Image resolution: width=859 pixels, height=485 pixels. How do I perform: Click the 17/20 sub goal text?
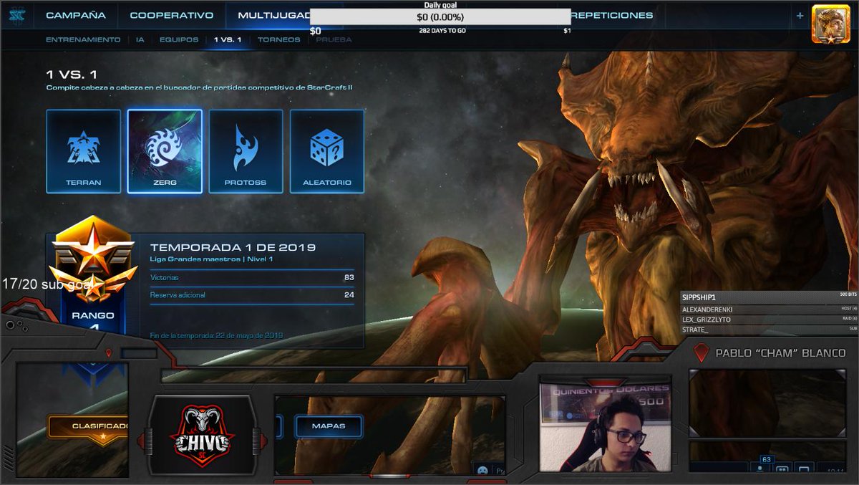[x=47, y=284]
